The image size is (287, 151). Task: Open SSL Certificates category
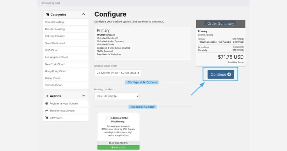pos(55,36)
